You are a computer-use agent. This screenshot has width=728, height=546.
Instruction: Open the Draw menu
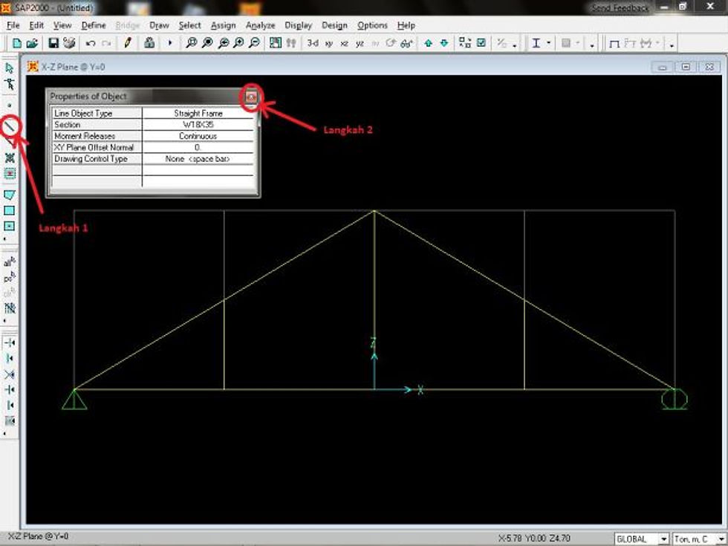pyautogui.click(x=159, y=25)
